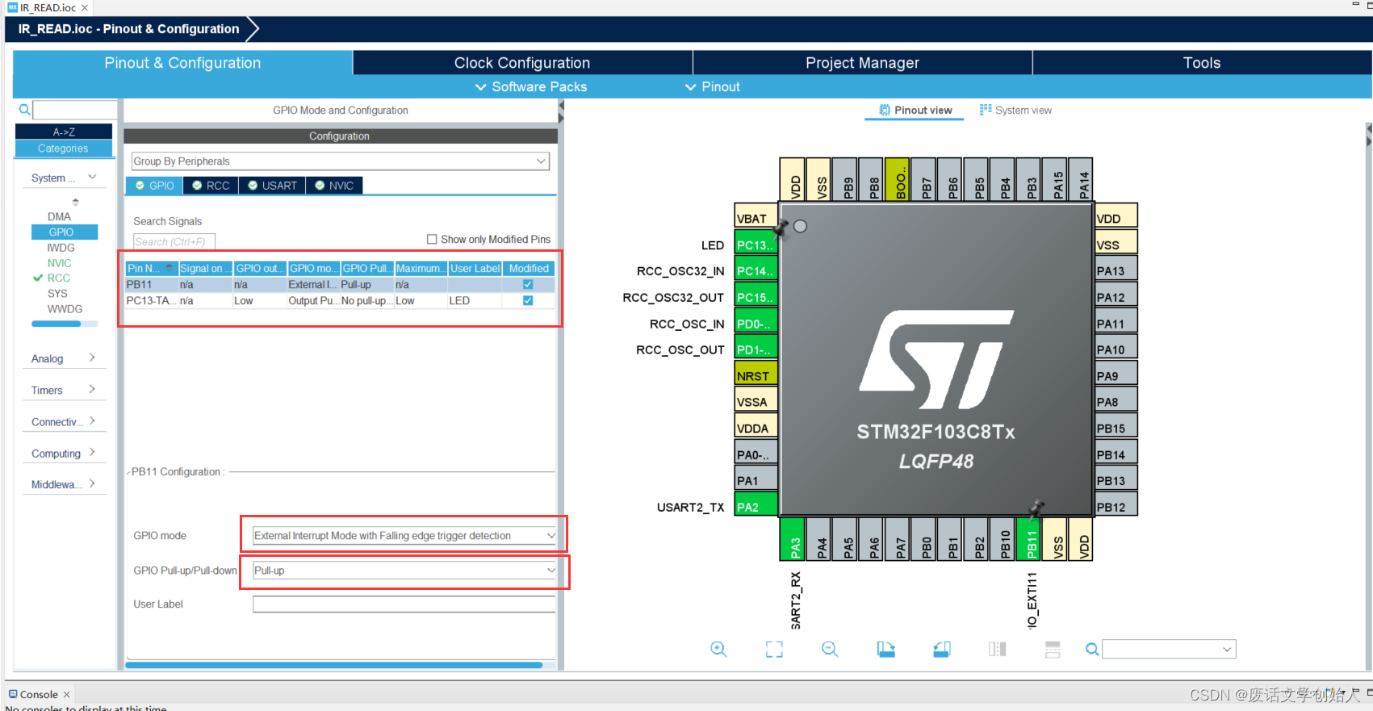Rotate chip view counter-clockwise
The width and height of the screenshot is (1373, 711).
point(941,649)
